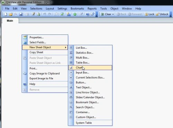Select the Main sheet tab
173x128 pixels.
coord(10,21)
